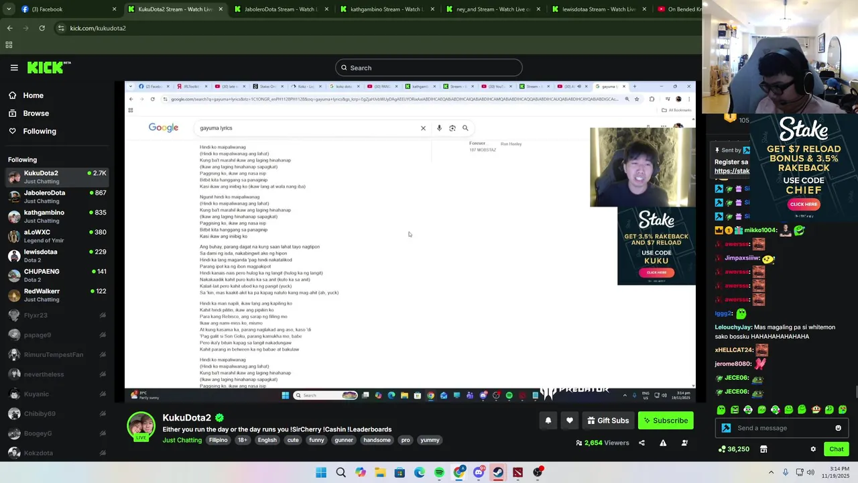The image size is (858, 483).
Task: Open aLoWXC followed channel
Action: point(57,236)
